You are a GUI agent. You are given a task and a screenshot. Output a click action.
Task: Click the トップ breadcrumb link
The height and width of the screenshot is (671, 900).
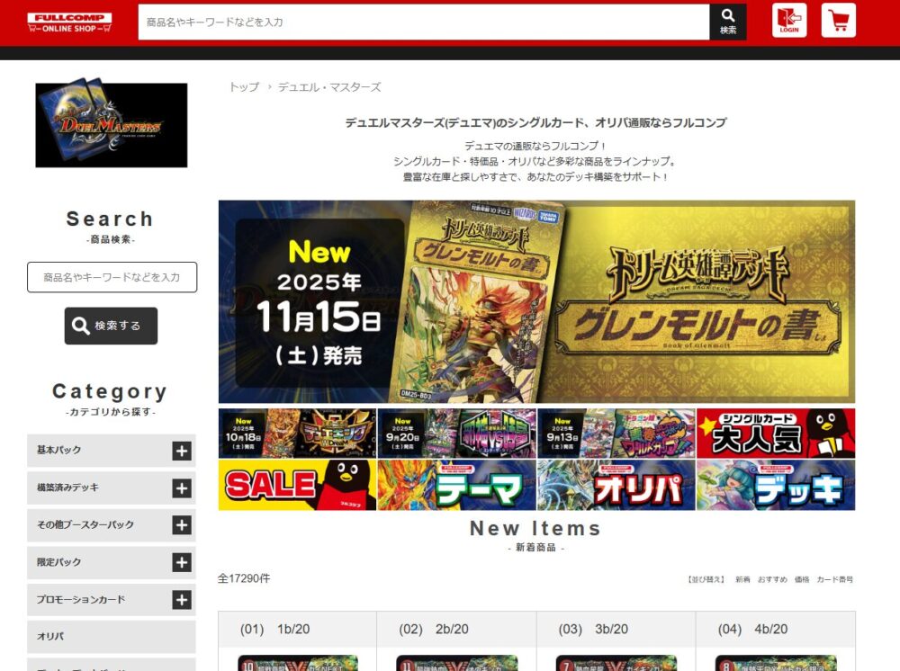[244, 87]
